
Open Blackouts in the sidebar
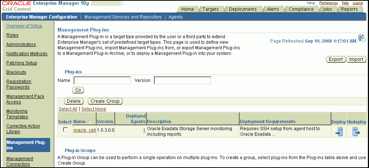point(16,72)
